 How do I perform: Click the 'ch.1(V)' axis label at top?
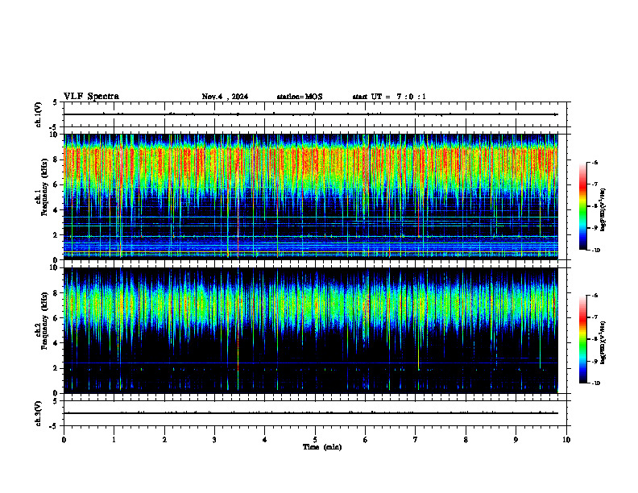coord(39,114)
